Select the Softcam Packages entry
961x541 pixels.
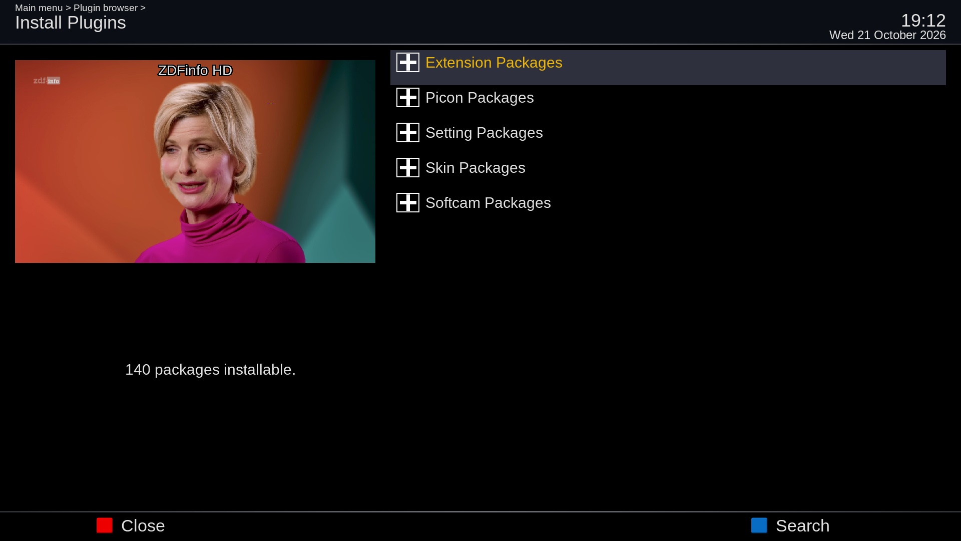click(668, 208)
